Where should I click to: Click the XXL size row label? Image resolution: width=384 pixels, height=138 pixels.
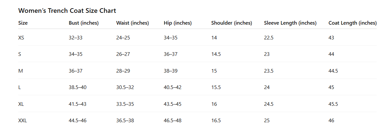tap(22, 121)
